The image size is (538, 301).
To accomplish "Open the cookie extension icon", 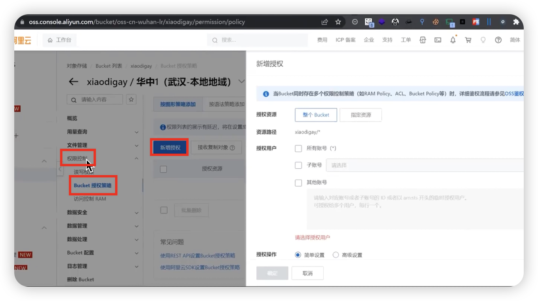I will coord(435,22).
